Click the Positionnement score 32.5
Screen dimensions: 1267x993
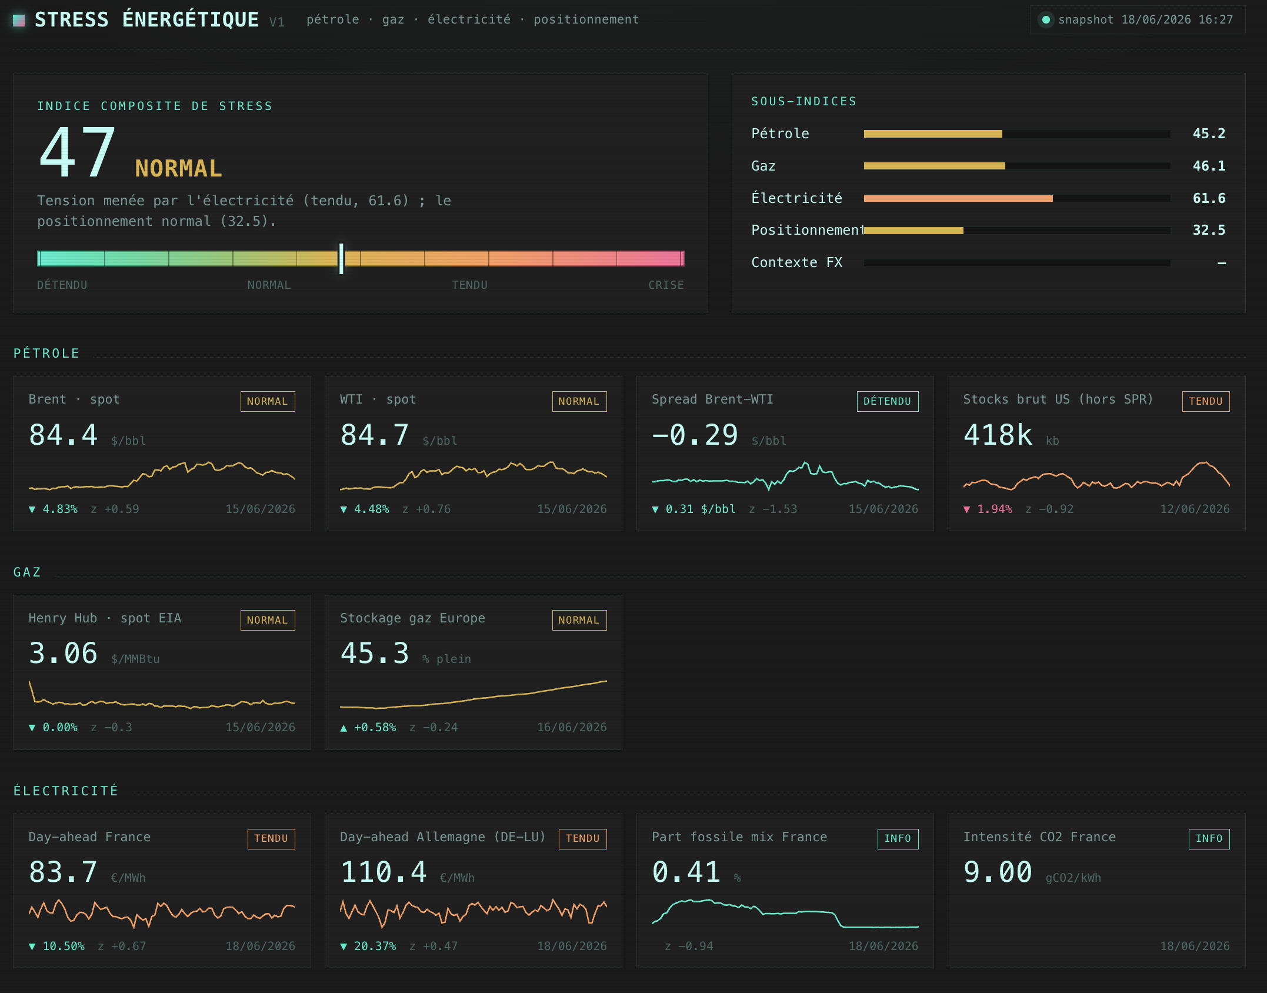(1209, 231)
